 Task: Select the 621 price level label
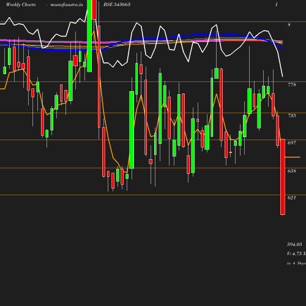point(292,198)
